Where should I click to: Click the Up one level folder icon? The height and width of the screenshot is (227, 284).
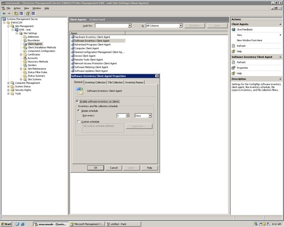(16, 14)
